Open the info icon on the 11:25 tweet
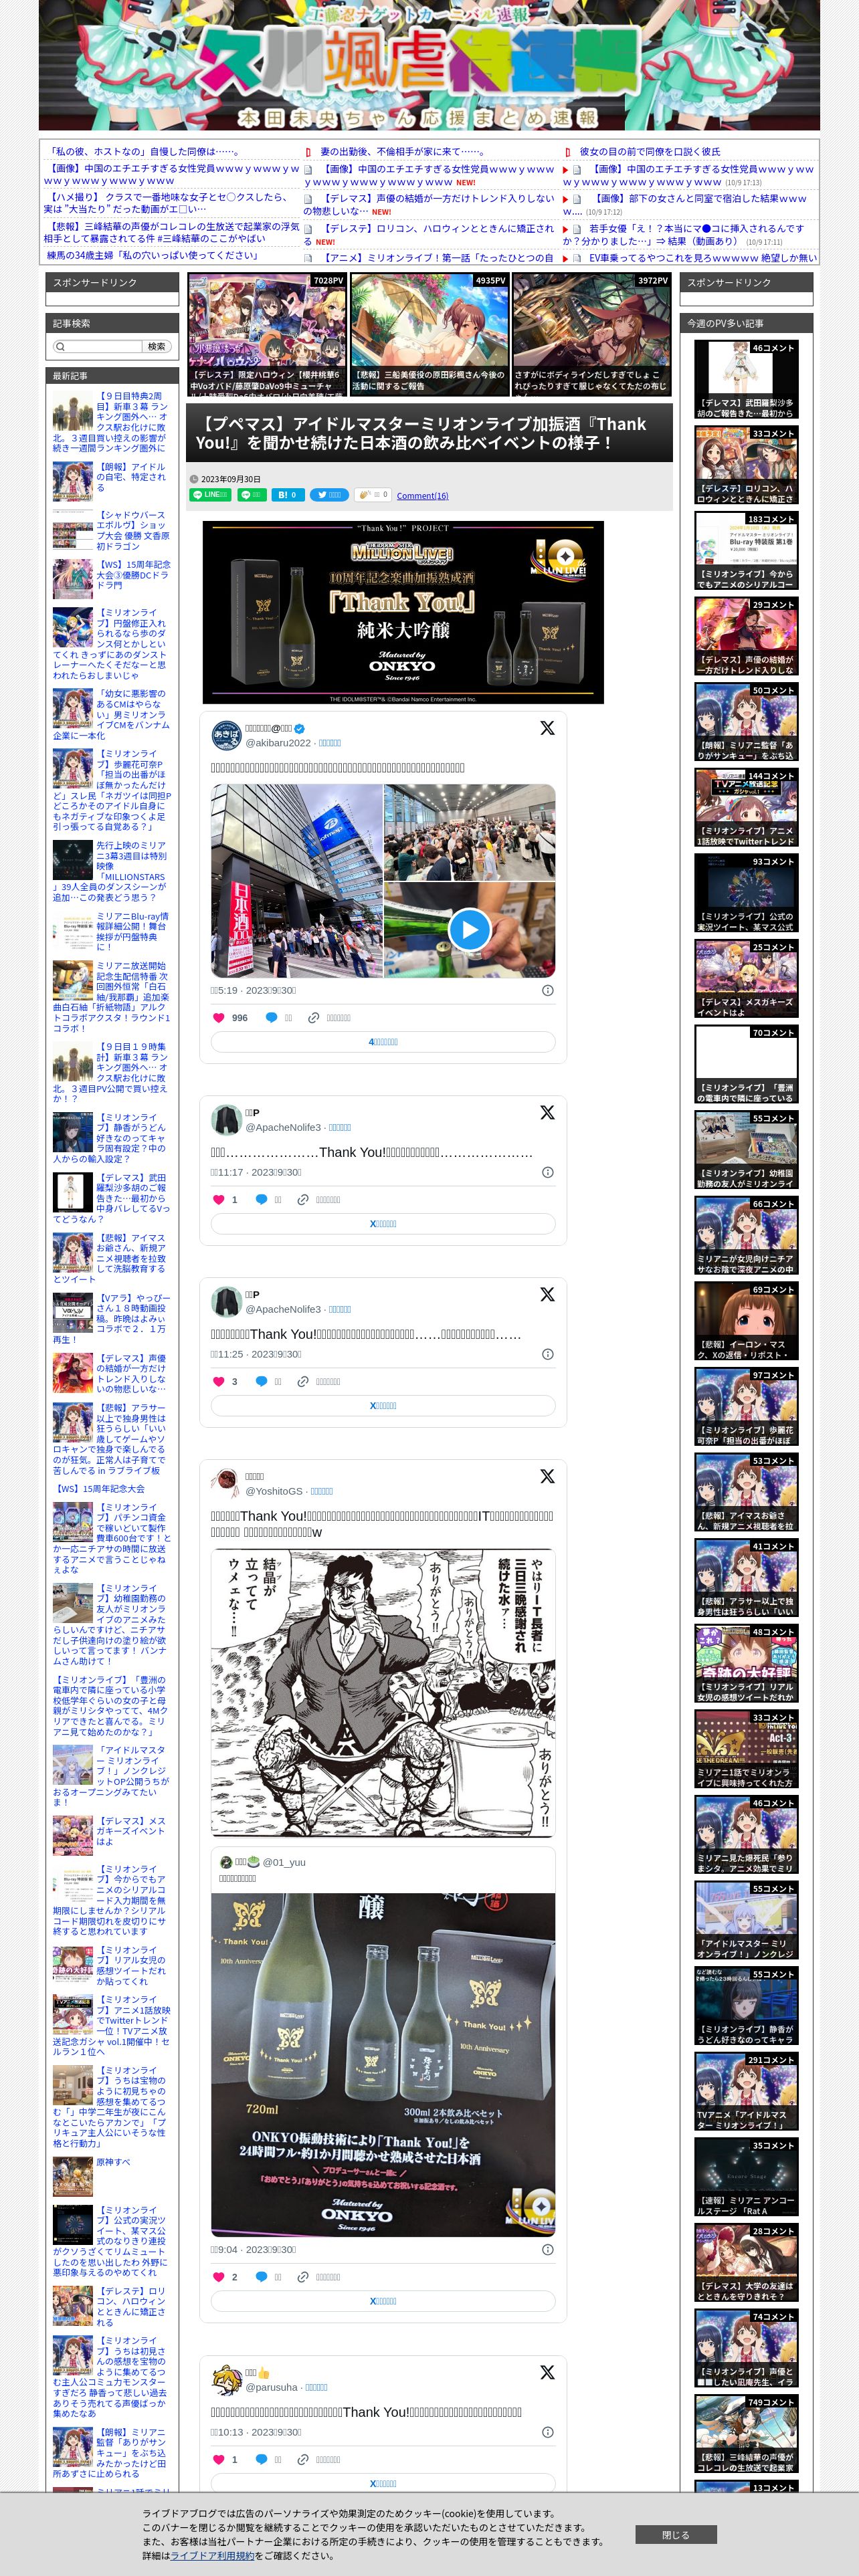 tap(547, 1354)
